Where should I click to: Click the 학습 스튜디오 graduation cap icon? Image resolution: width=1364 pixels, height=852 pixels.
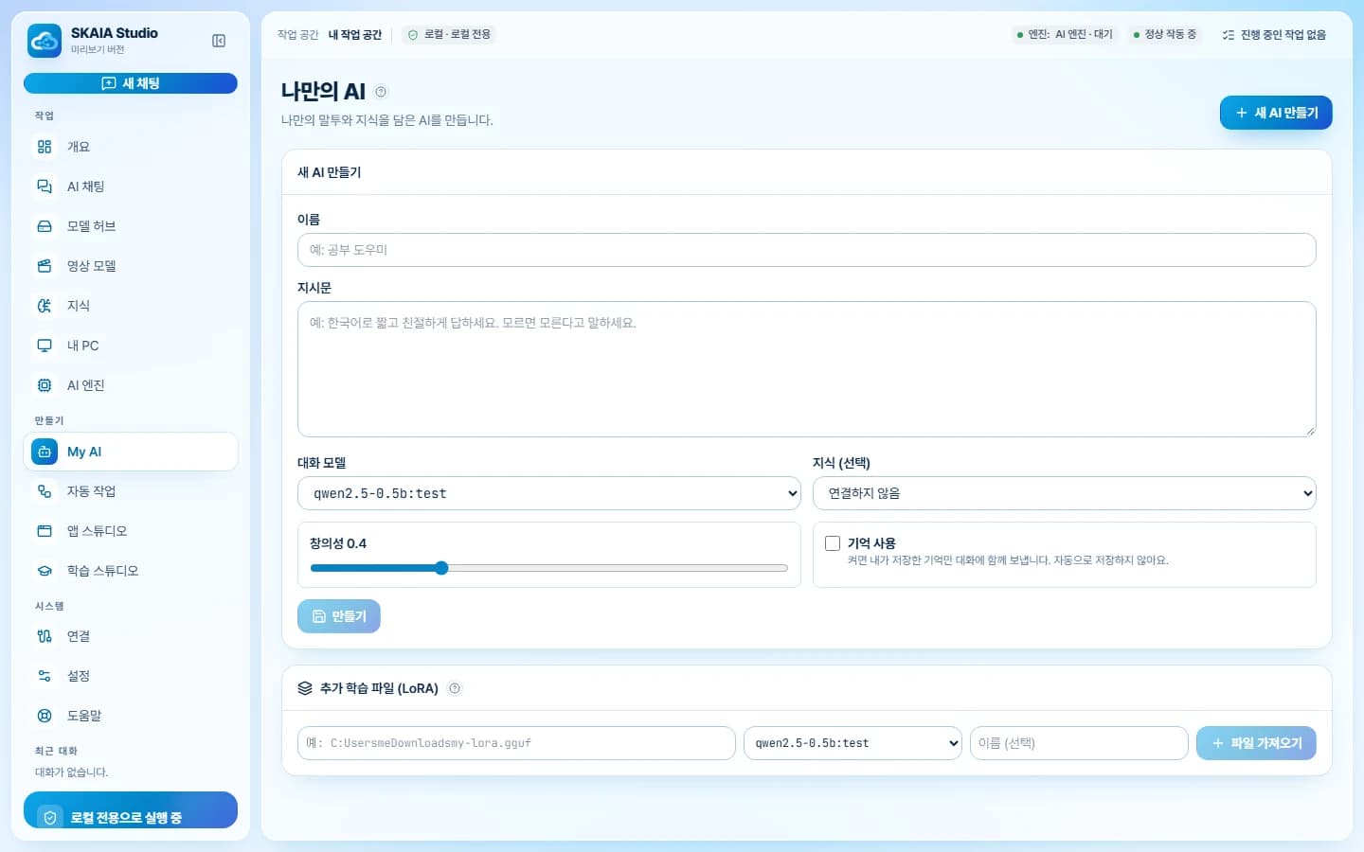click(x=45, y=571)
